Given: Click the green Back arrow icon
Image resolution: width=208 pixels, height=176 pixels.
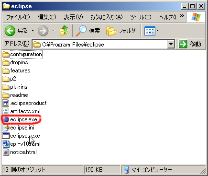Looking at the screenshot, I should pos(10,31).
